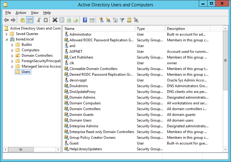Click Find objects toolbar icon
Image resolution: width=231 pixels, height=162 pixels.
(x=129, y=20)
